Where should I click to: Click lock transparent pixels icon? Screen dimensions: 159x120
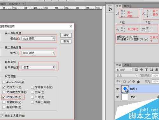click(125, 81)
